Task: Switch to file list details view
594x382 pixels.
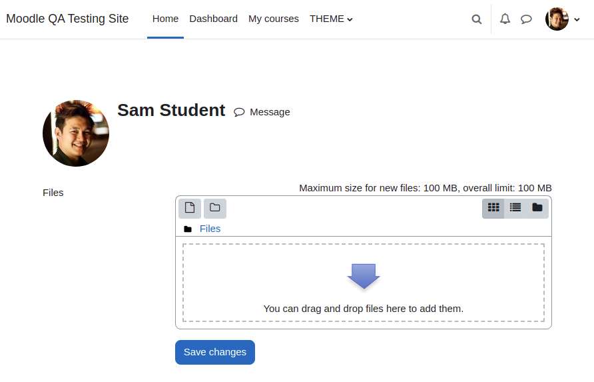Action: (x=515, y=208)
